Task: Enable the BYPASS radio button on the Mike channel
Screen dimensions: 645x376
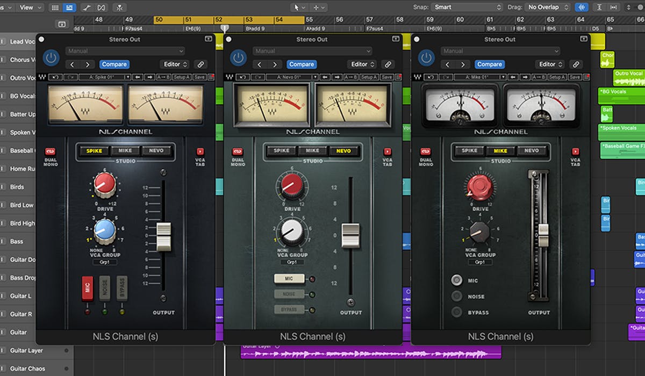Action: coord(456,312)
